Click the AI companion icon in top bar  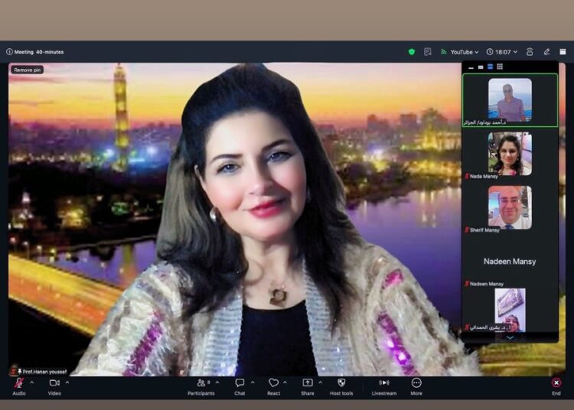pos(530,52)
